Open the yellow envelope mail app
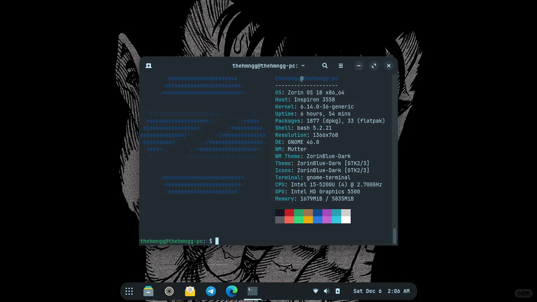Viewport: 537px width, 302px height. pyautogui.click(x=190, y=291)
